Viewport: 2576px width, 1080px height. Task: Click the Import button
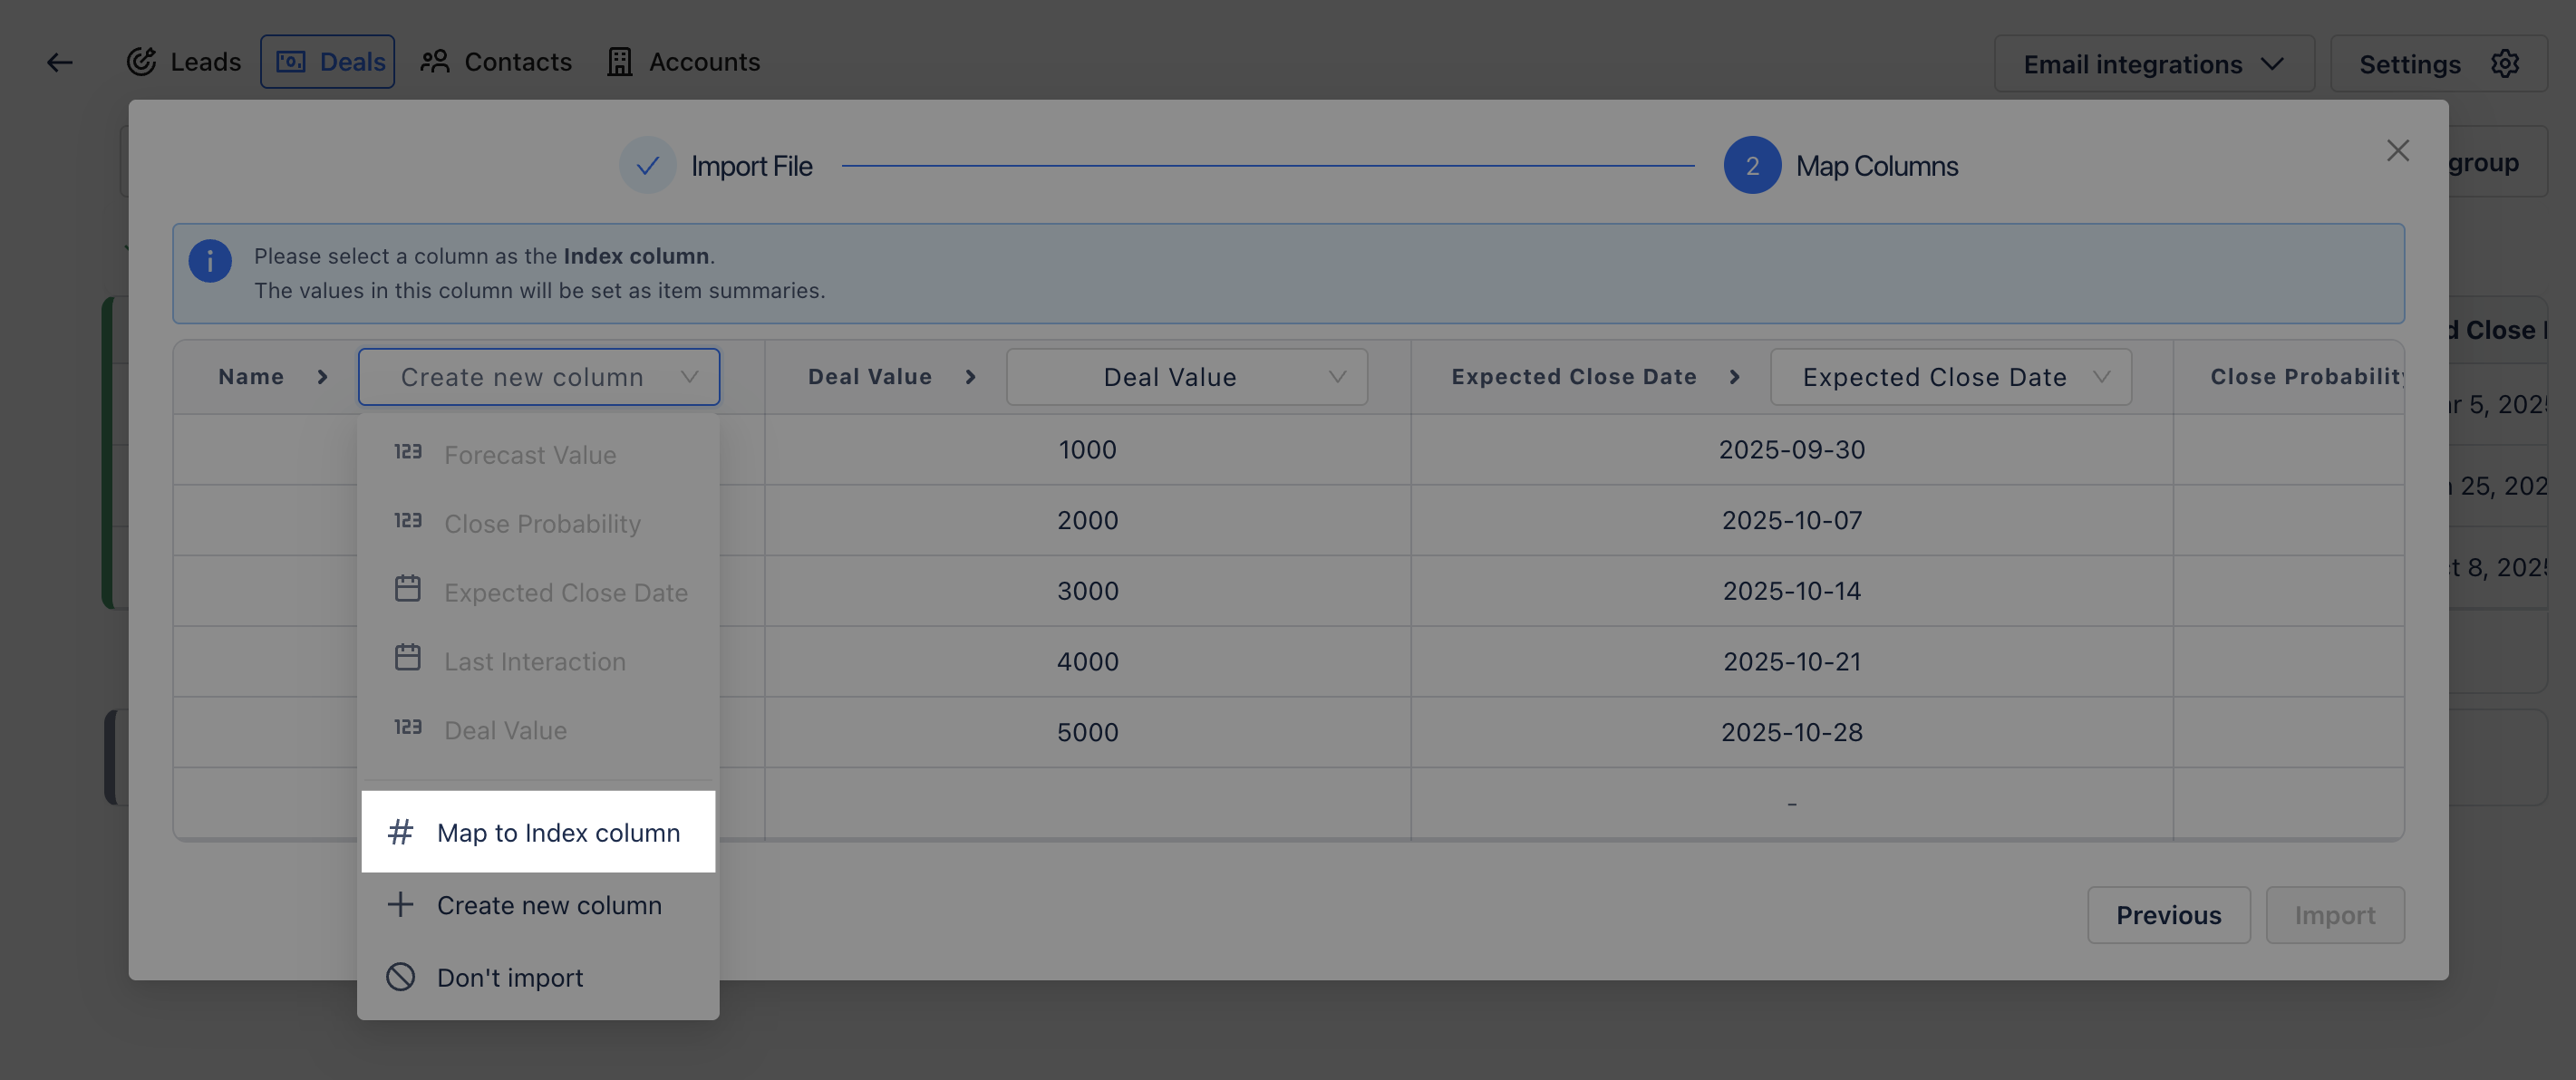coord(2334,915)
